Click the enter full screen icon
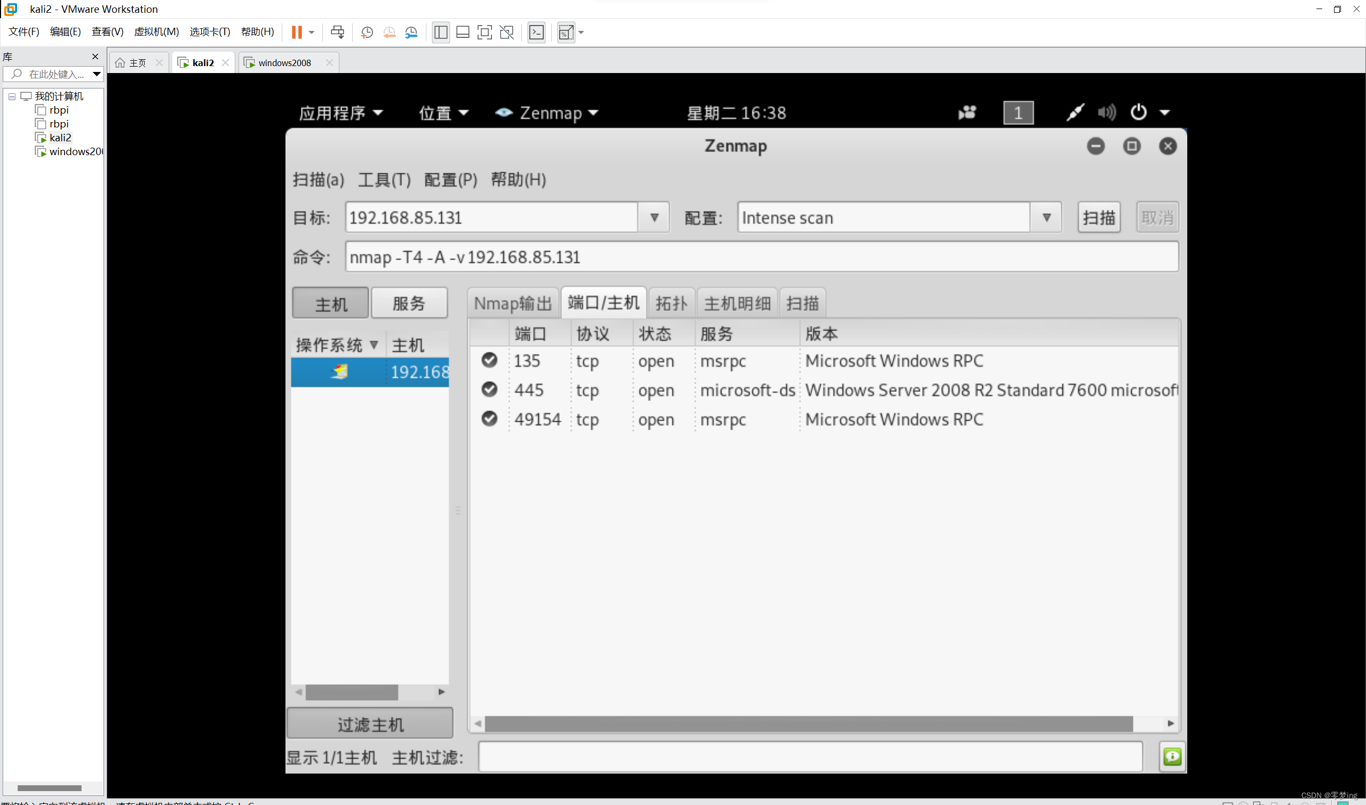The width and height of the screenshot is (1366, 805). tap(485, 33)
